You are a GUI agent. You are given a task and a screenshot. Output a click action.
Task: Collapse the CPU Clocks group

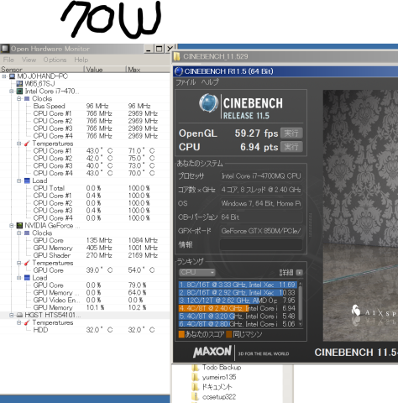(18, 98)
